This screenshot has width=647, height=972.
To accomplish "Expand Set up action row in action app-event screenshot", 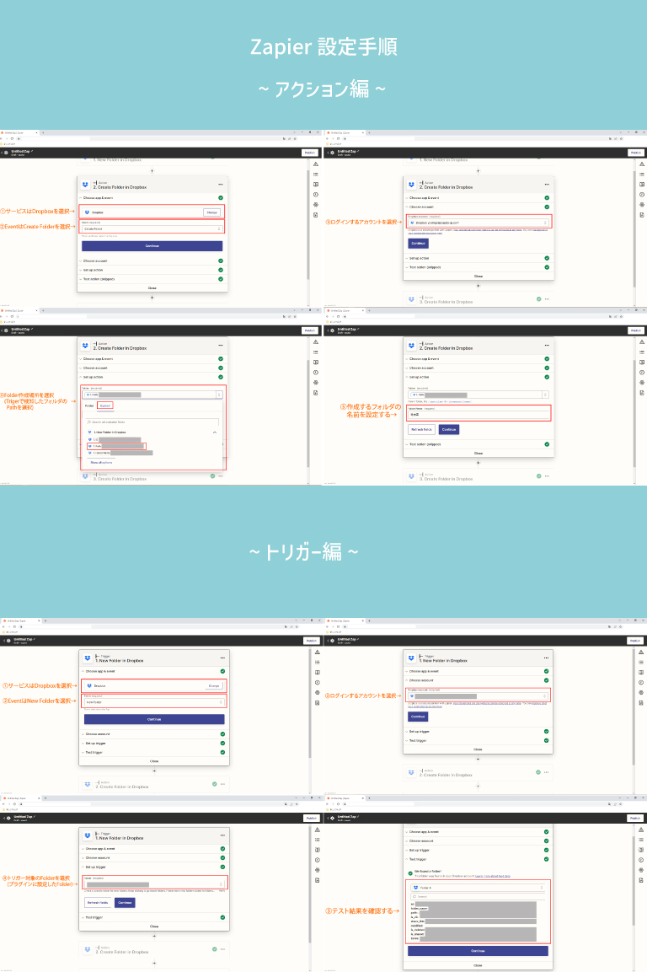I will point(152,271).
